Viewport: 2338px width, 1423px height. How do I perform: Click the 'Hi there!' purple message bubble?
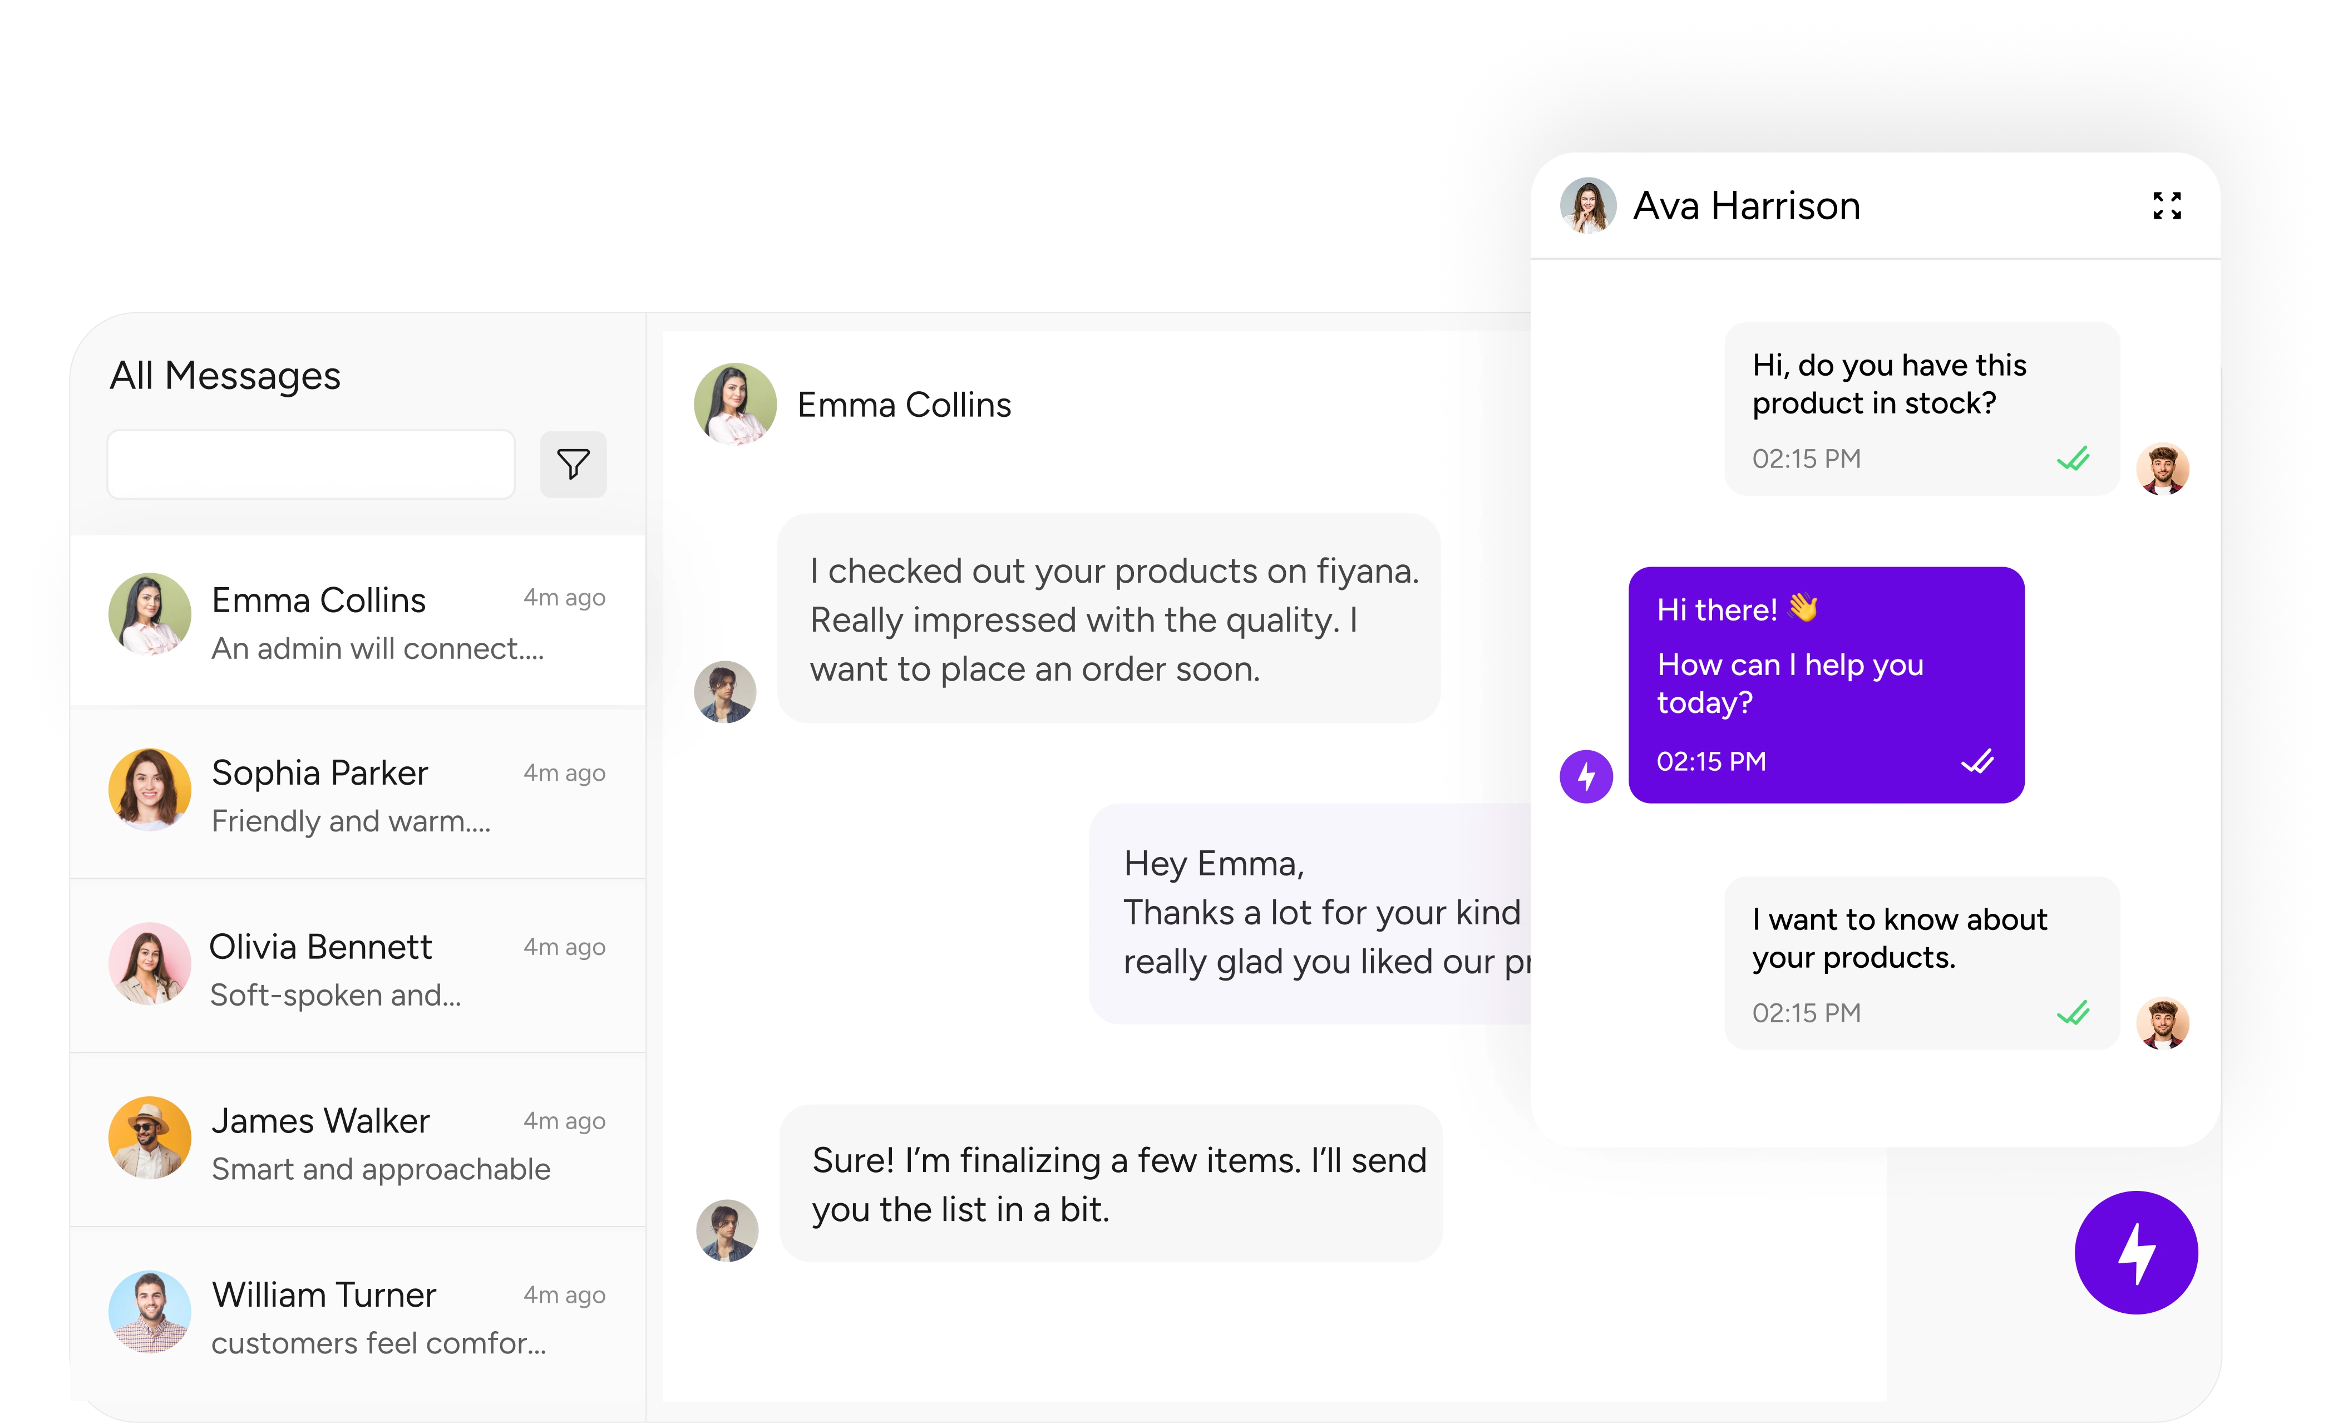(x=1826, y=685)
